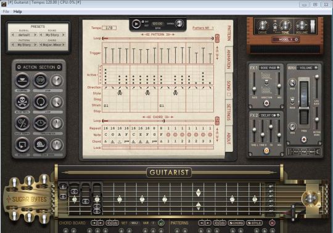
Task: Click the FX 1 Rate slider handle
Action: coord(254,89)
